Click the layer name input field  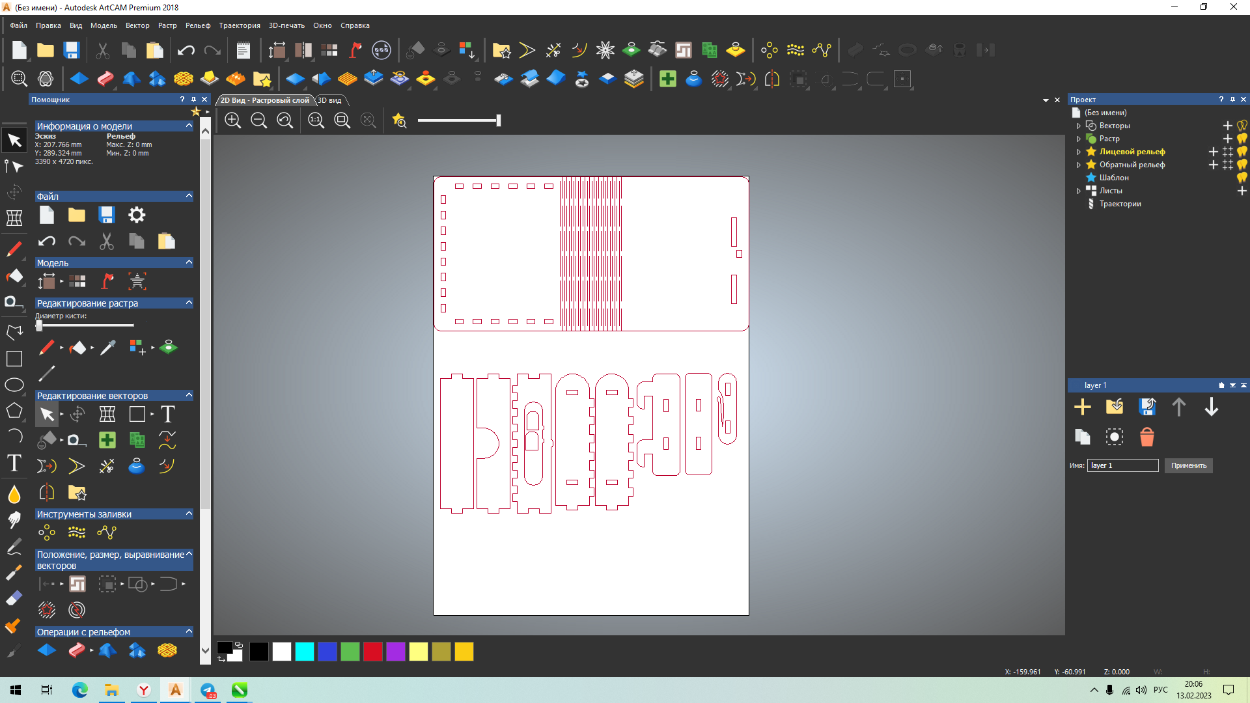pos(1122,465)
